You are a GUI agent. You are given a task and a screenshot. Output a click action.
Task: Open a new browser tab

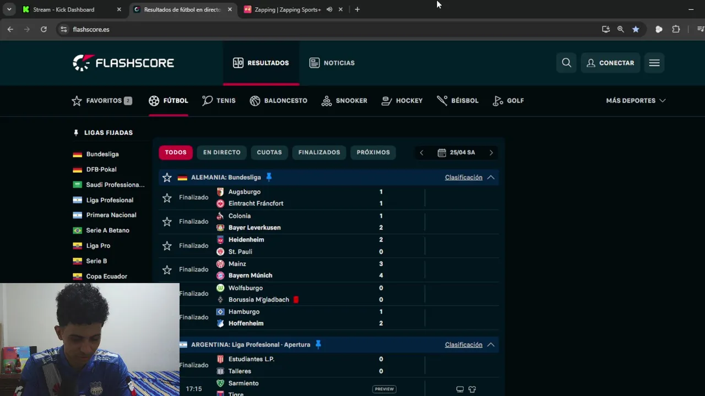(357, 9)
